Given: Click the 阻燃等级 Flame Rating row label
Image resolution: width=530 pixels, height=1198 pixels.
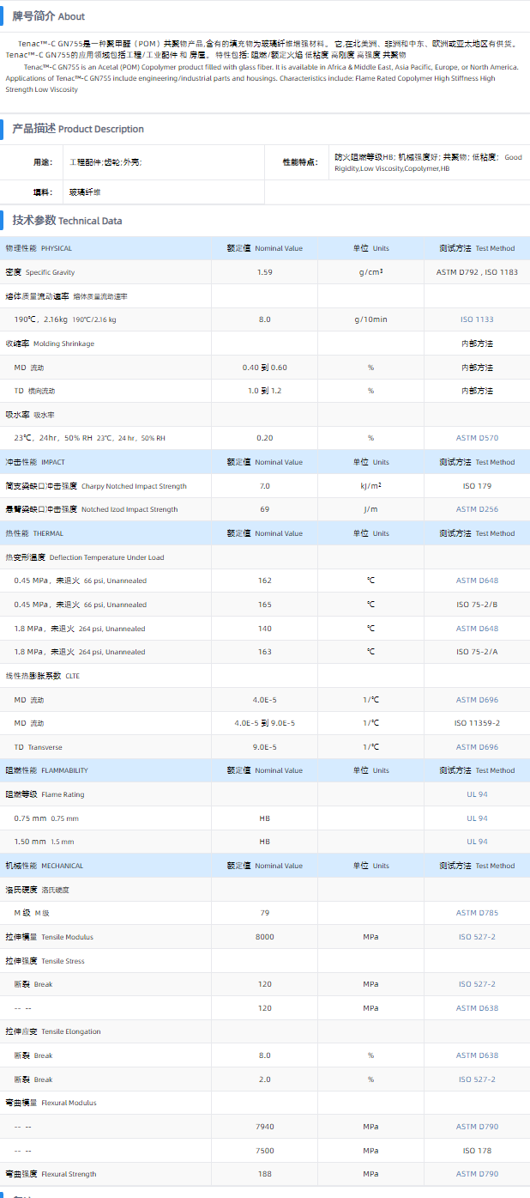Looking at the screenshot, I should pos(45,794).
